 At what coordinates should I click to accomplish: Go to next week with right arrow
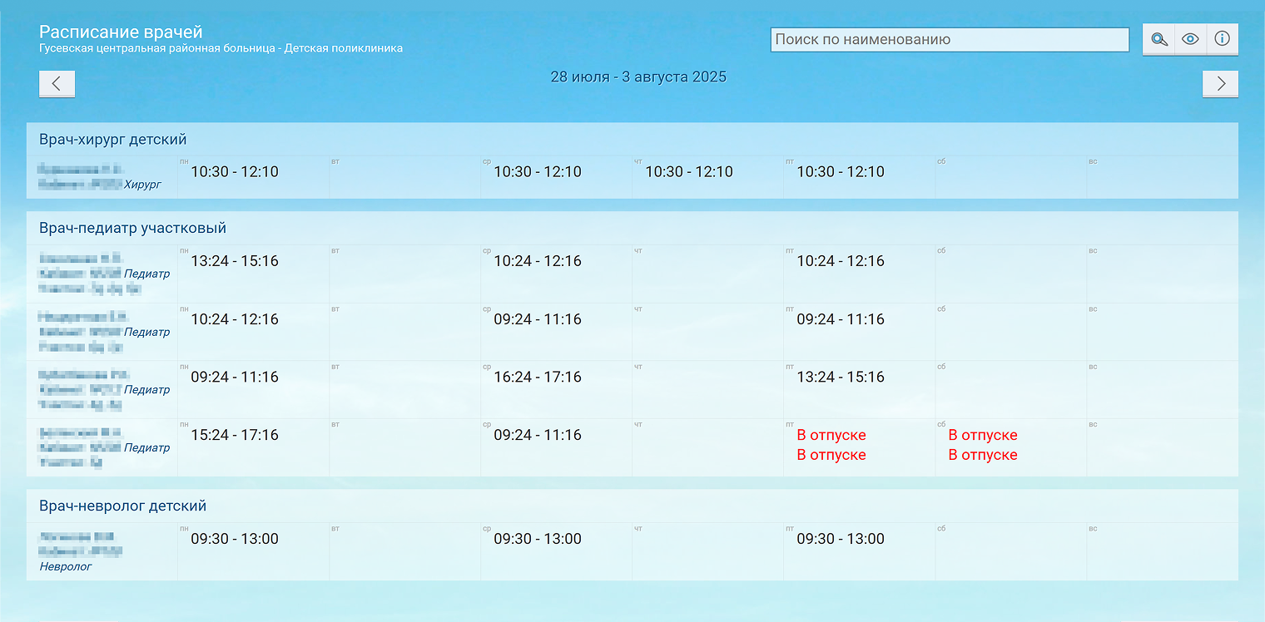coord(1220,83)
